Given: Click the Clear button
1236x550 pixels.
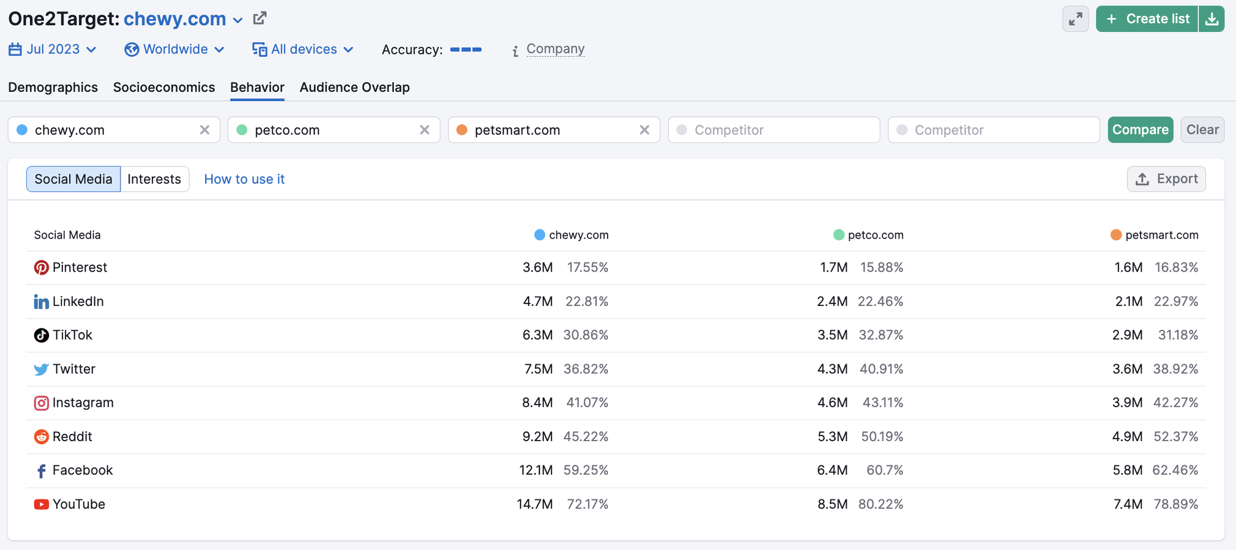Looking at the screenshot, I should (1202, 130).
